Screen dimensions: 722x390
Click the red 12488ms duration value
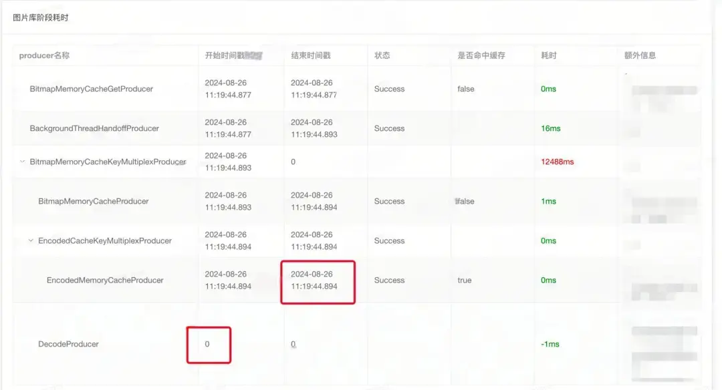[557, 162]
